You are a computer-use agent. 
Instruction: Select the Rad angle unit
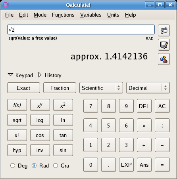pos(40,166)
